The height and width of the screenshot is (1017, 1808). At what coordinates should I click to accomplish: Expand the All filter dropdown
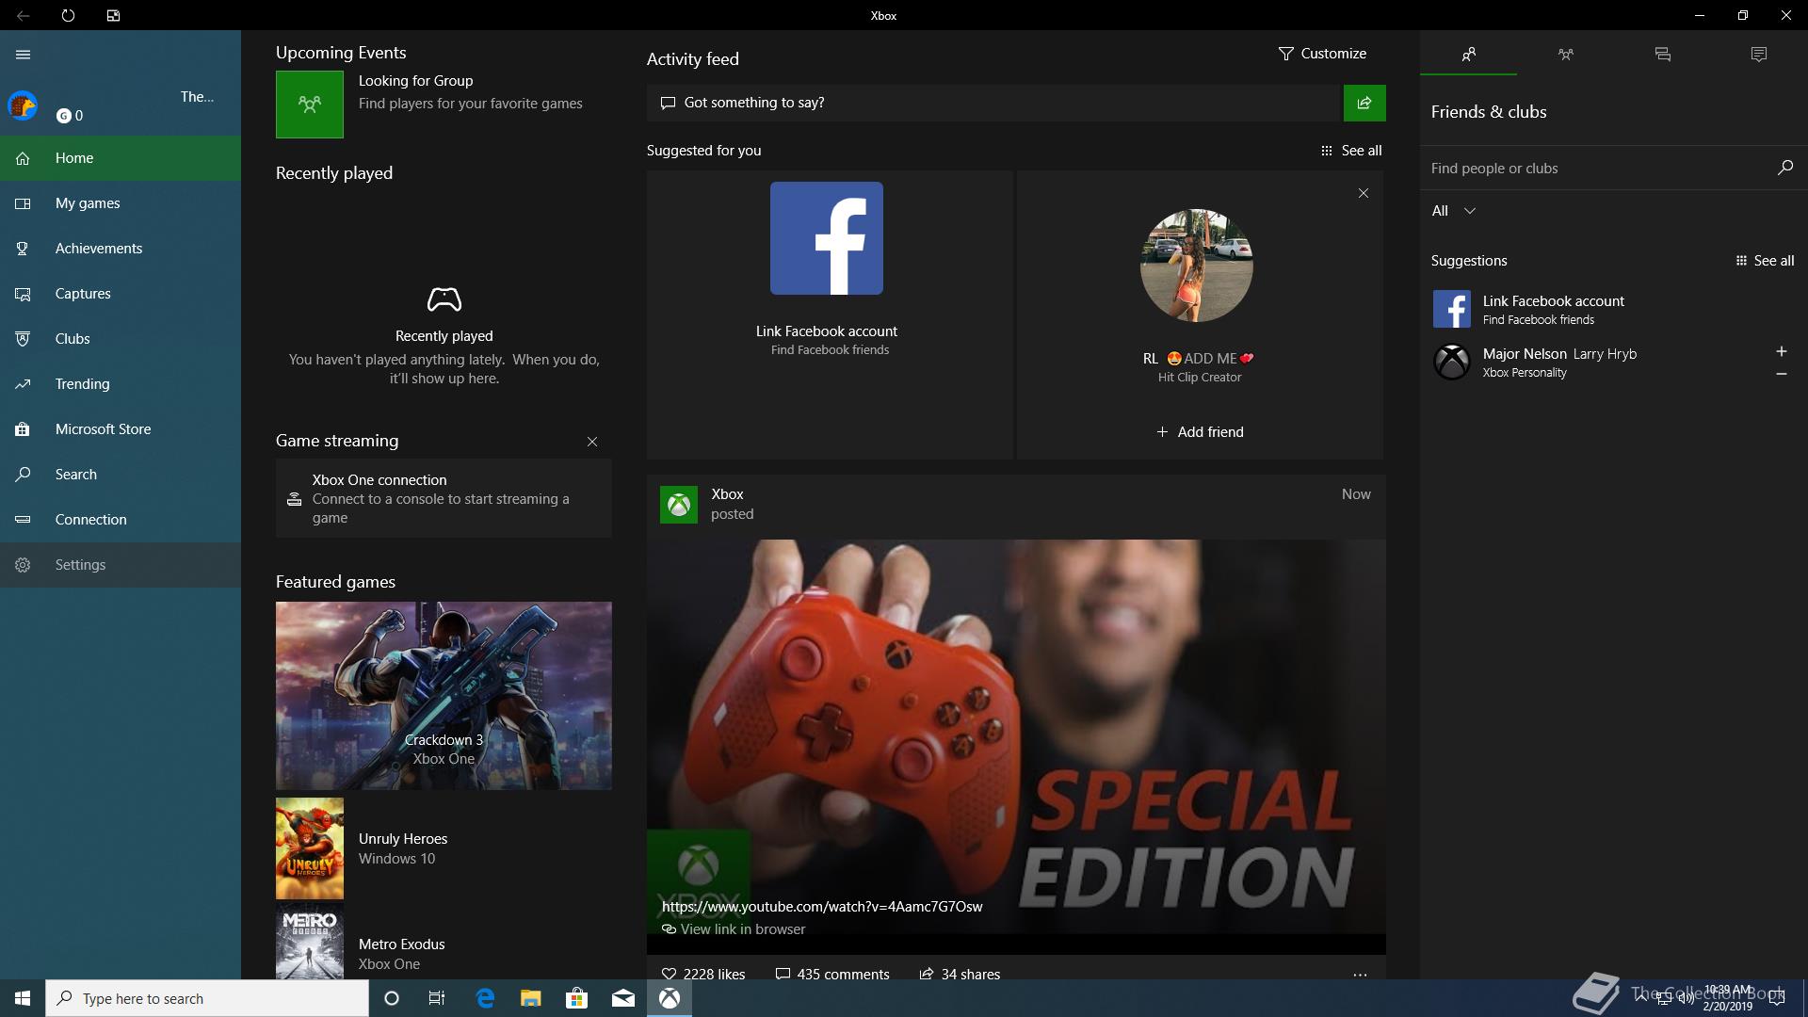click(x=1454, y=211)
